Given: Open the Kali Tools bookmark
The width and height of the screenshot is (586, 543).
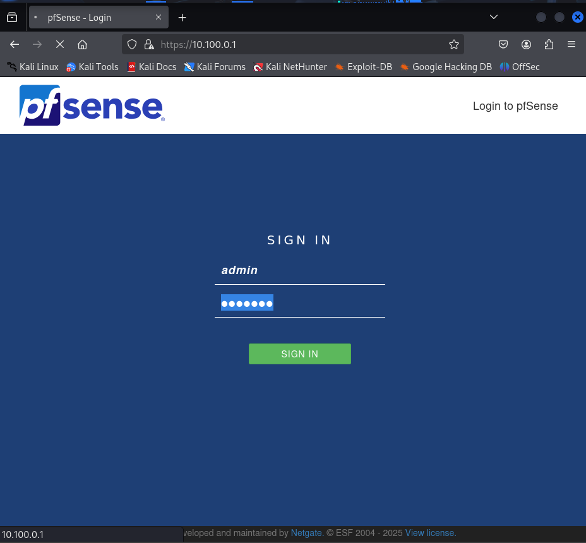Looking at the screenshot, I should click(92, 67).
